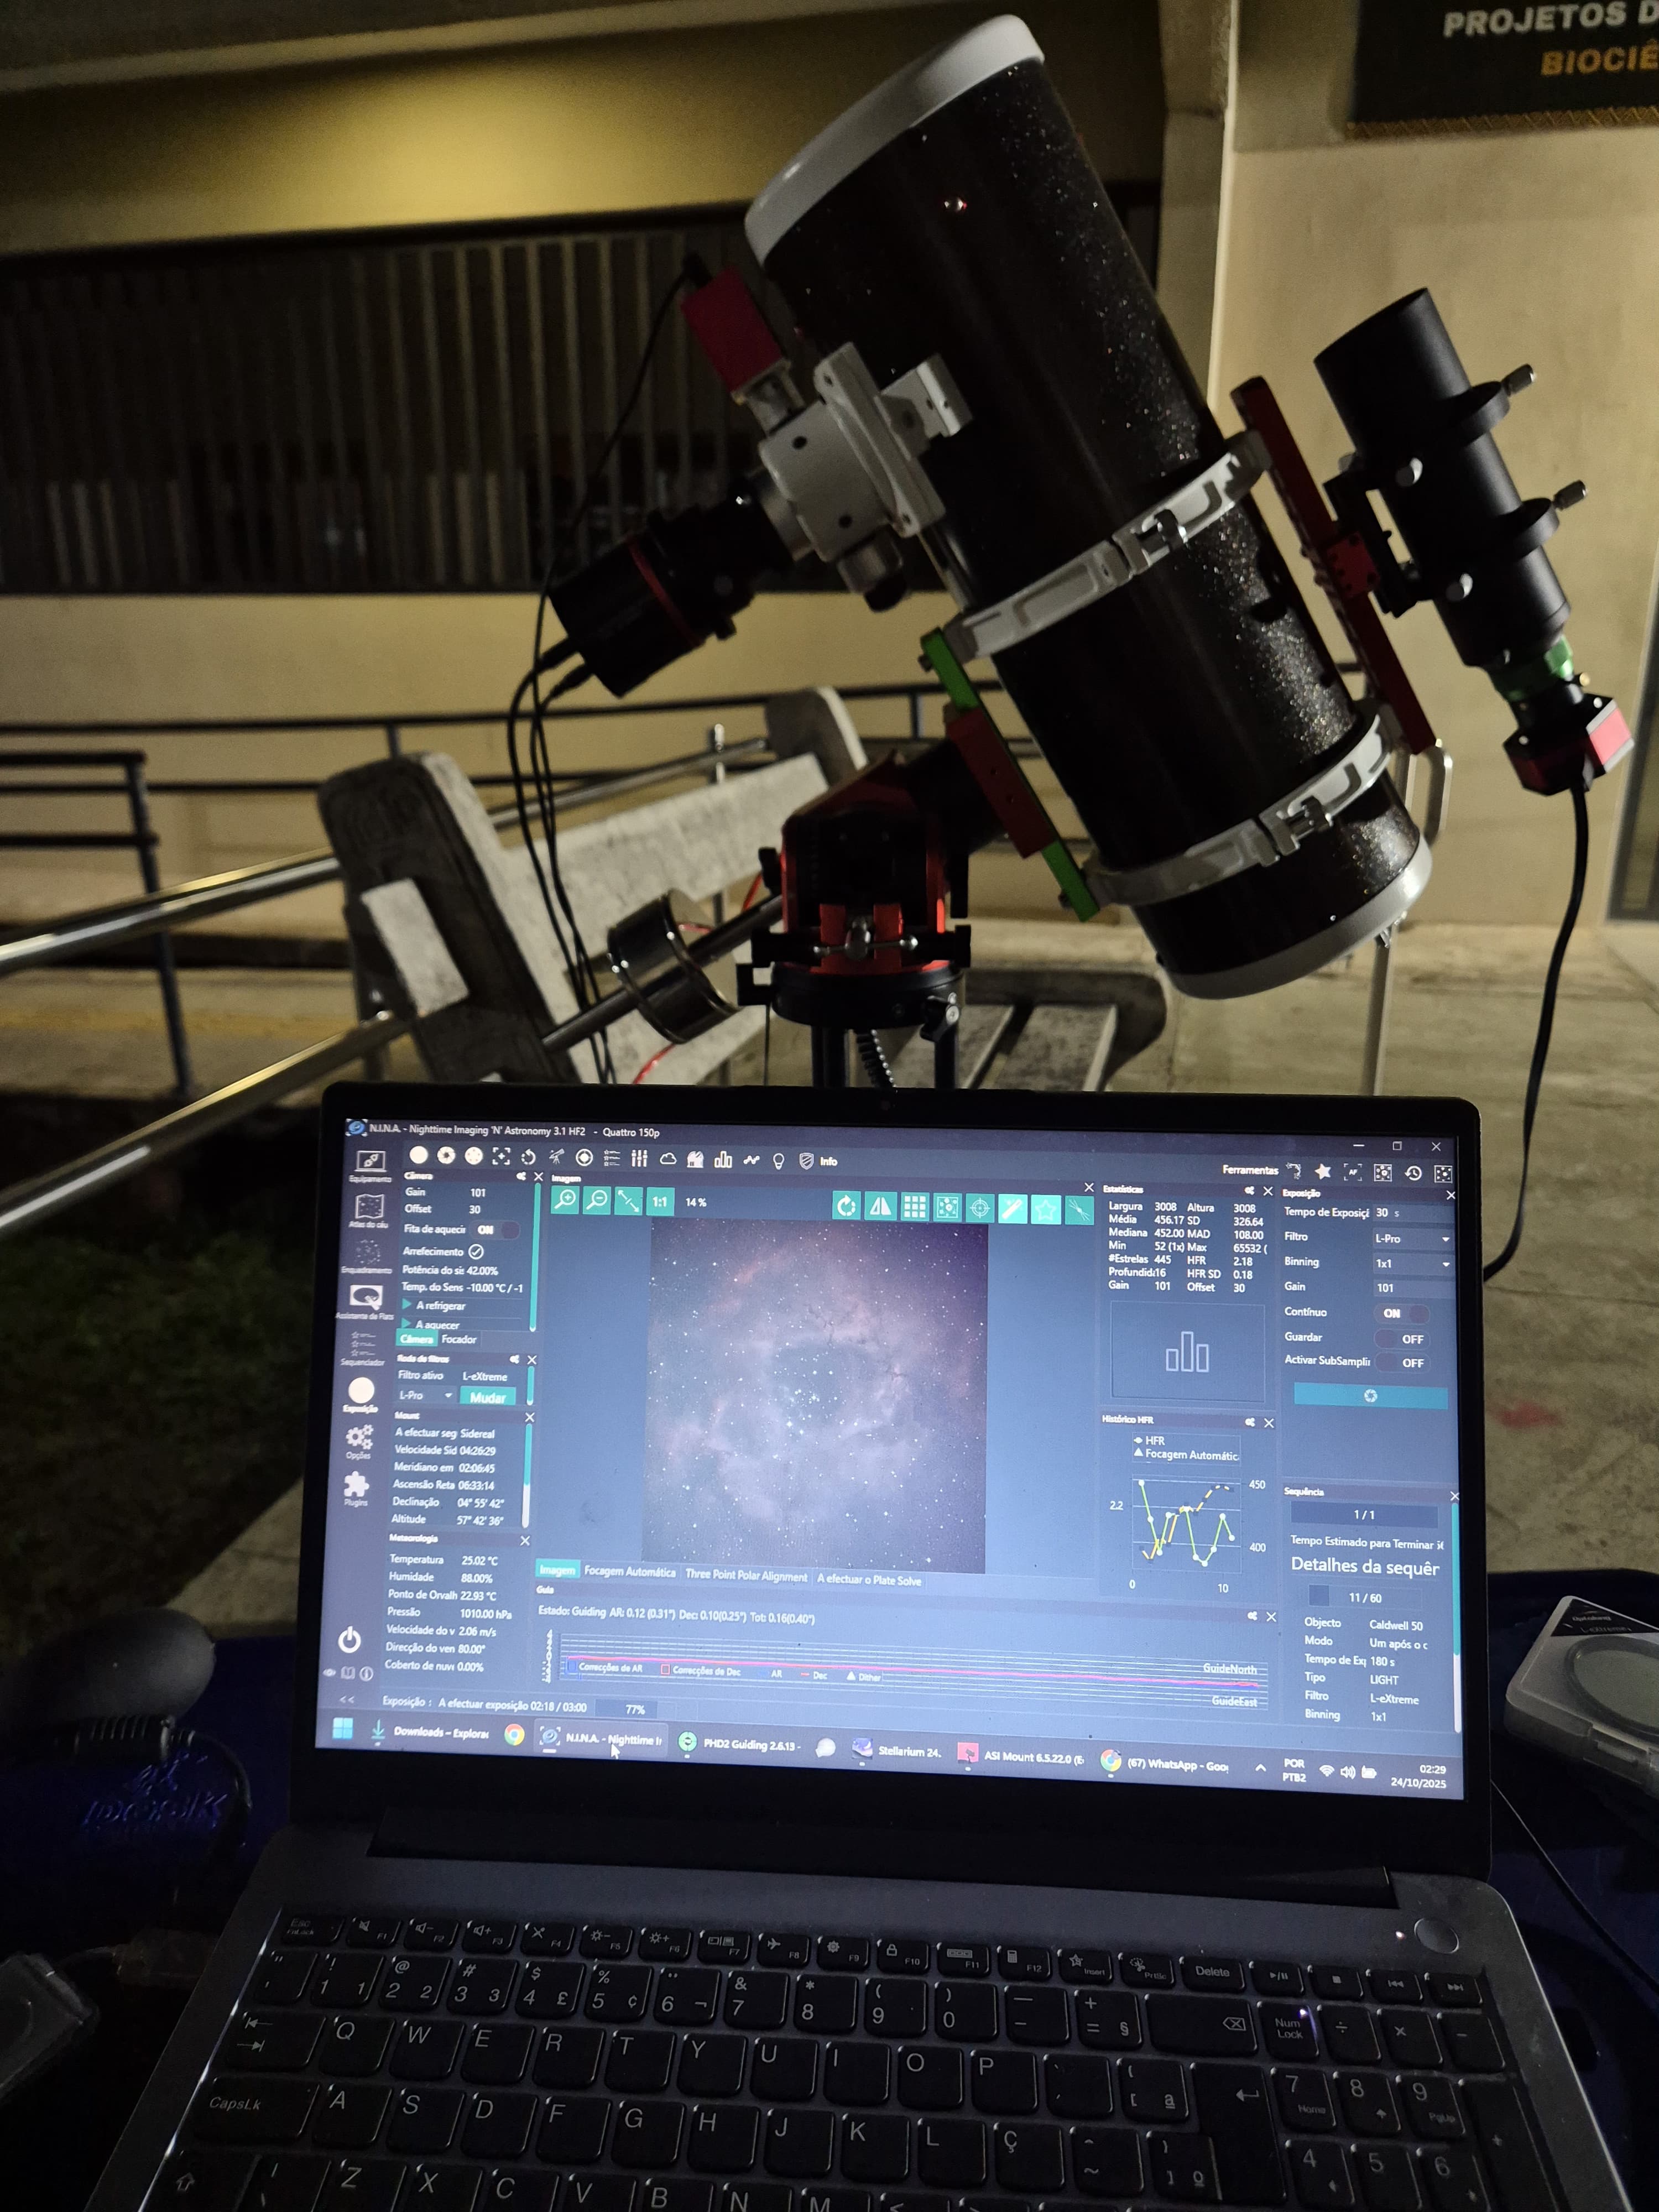1659x2212 pixels.
Task: Click the crosshair bullseye icon above image
Action: 980,1208
